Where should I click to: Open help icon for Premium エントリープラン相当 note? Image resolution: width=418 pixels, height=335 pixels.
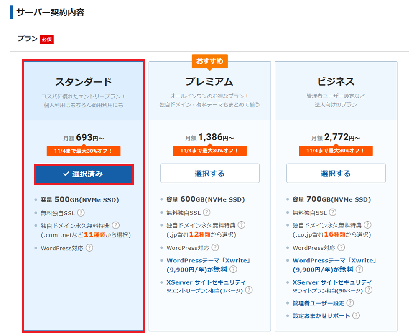point(249,290)
